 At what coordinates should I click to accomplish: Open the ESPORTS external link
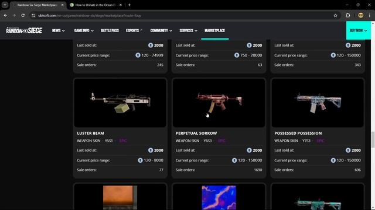coord(134,30)
